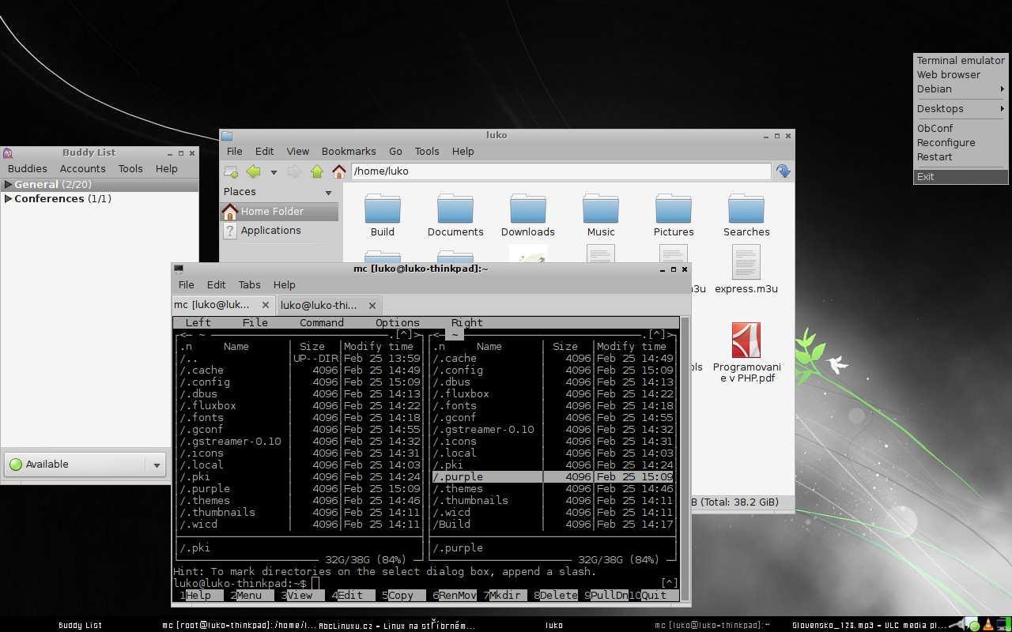The width and height of the screenshot is (1012, 632).
Task: Click the VLC cone tray icon
Action: (x=988, y=625)
